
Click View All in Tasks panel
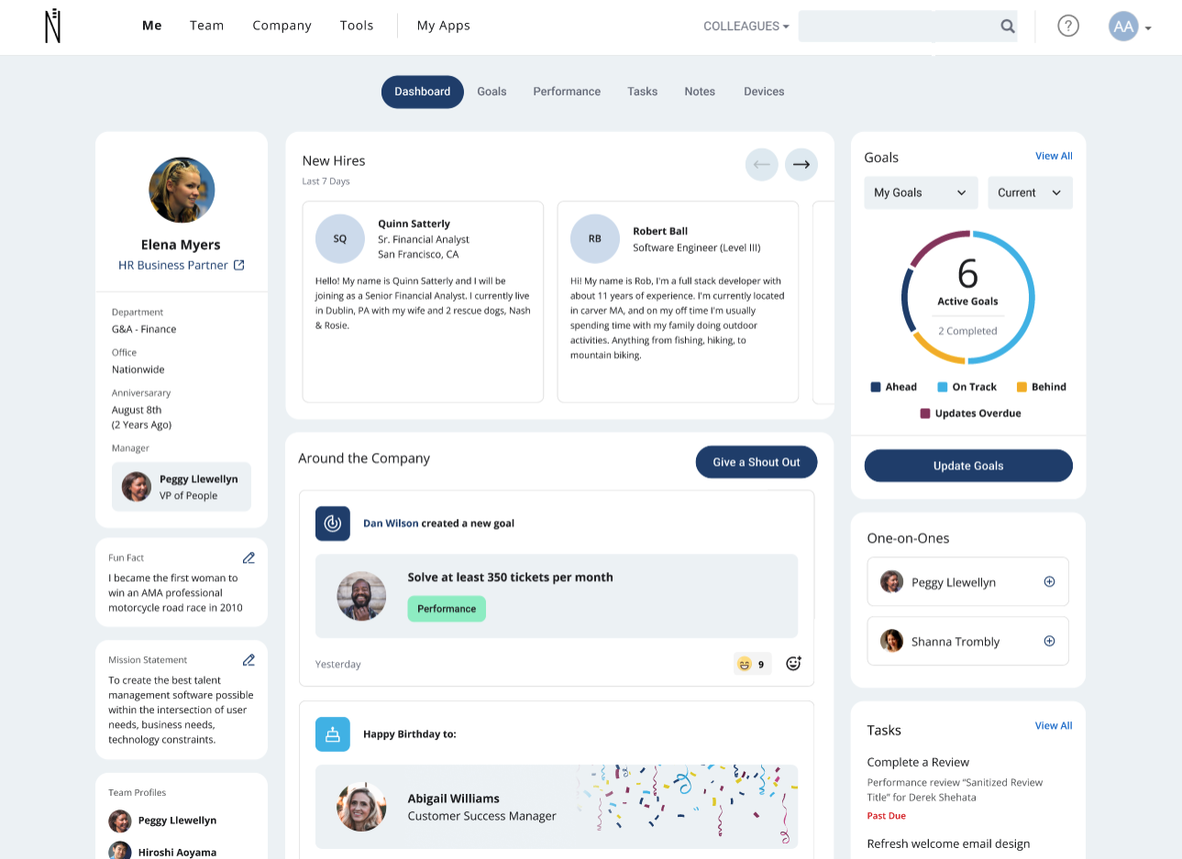[1054, 726]
